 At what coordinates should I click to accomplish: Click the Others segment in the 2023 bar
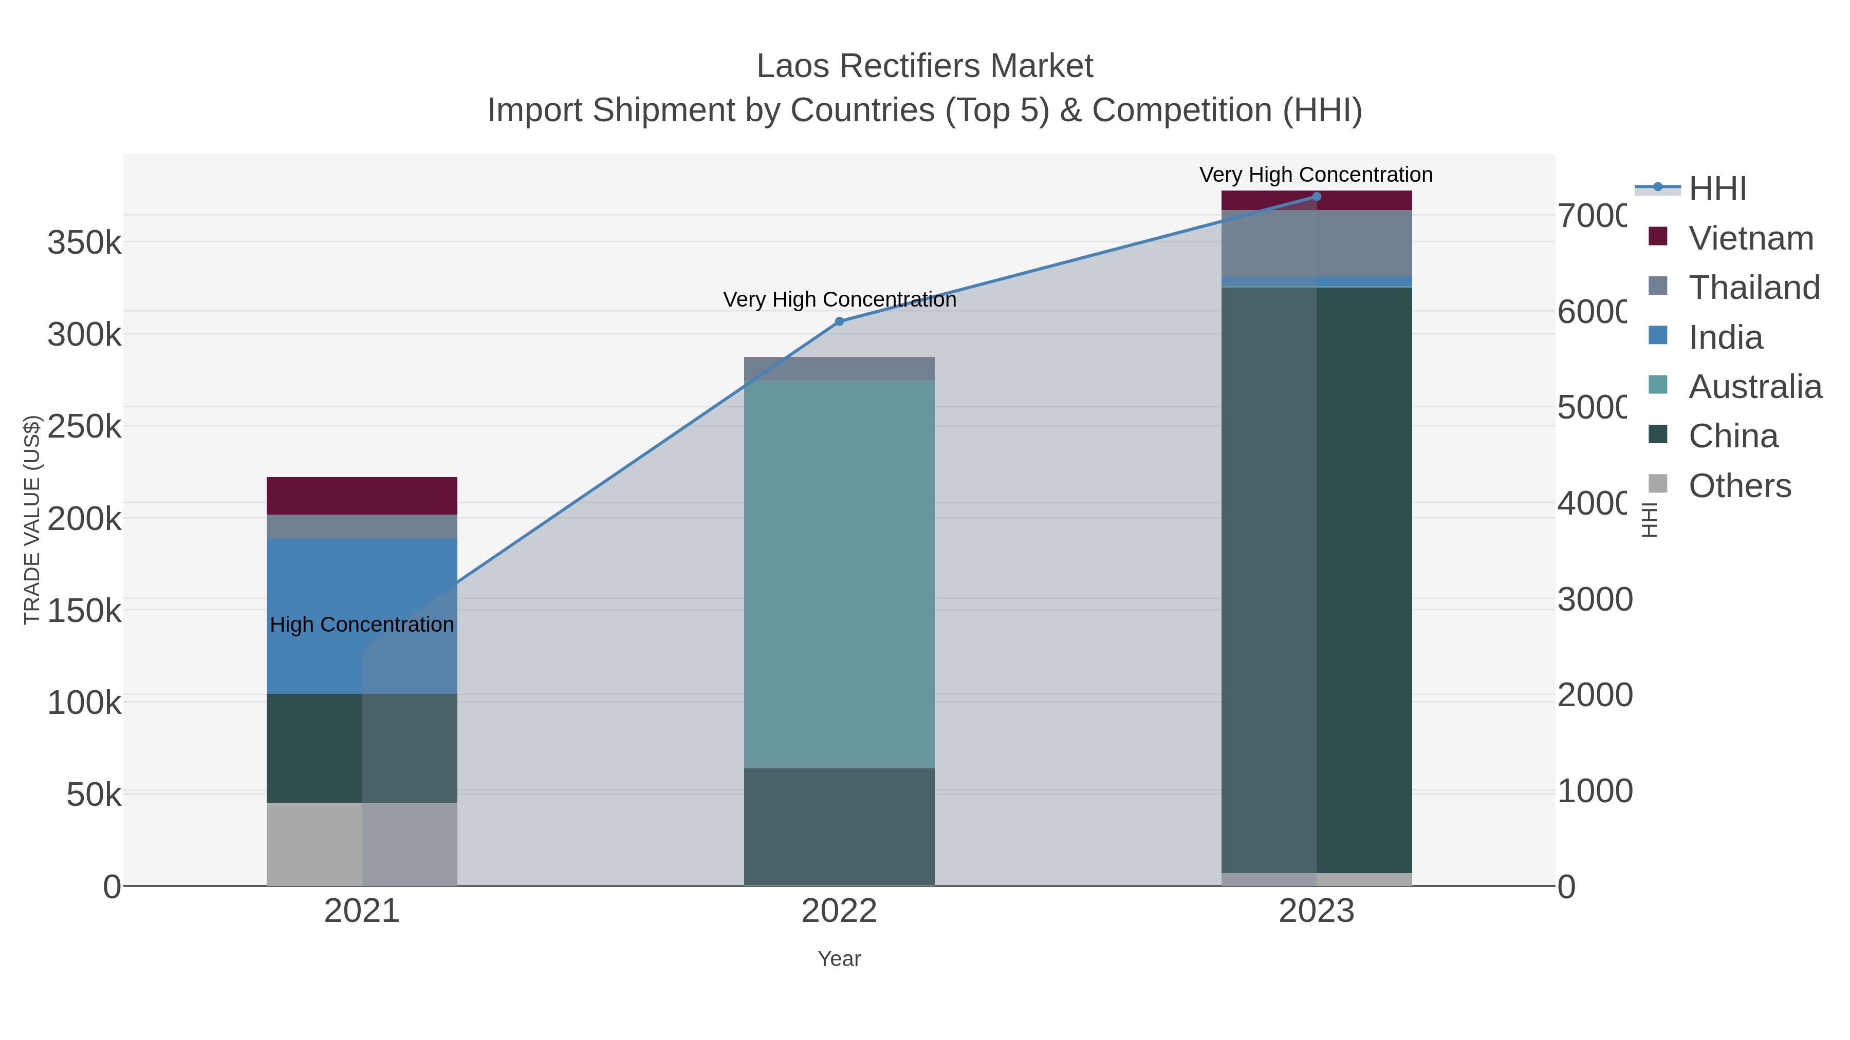pos(1317,879)
